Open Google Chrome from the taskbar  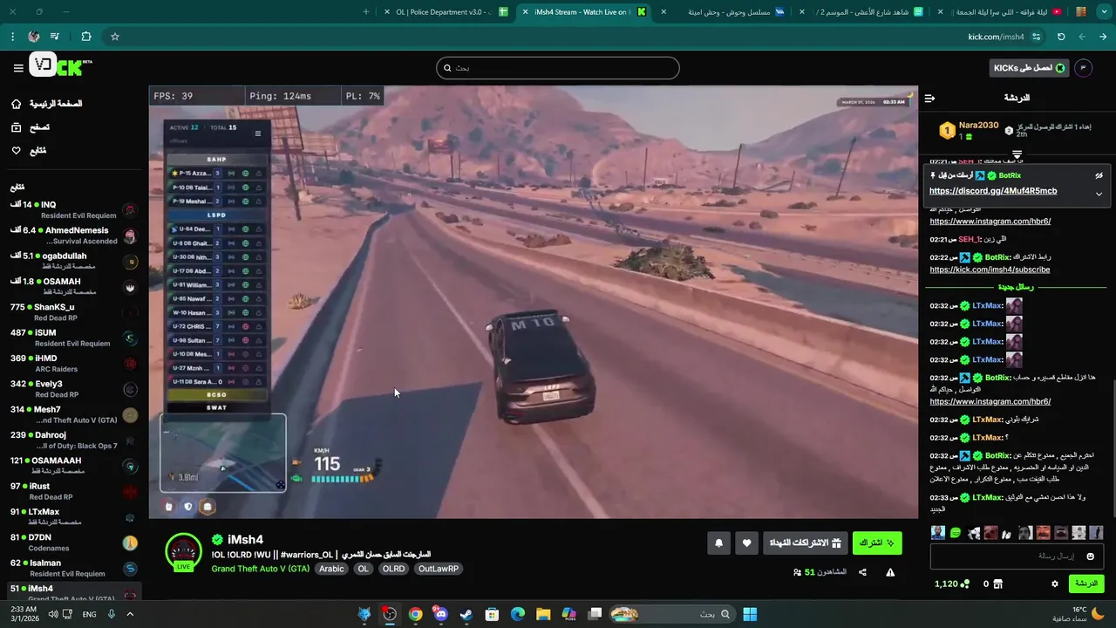[x=415, y=614]
